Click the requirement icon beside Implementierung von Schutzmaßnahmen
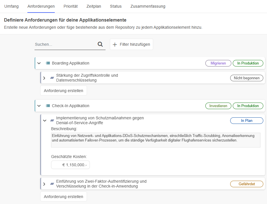This screenshot has height=204, width=267. [52, 120]
